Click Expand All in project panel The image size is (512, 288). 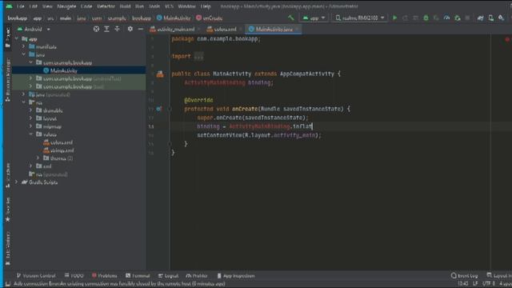106,29
